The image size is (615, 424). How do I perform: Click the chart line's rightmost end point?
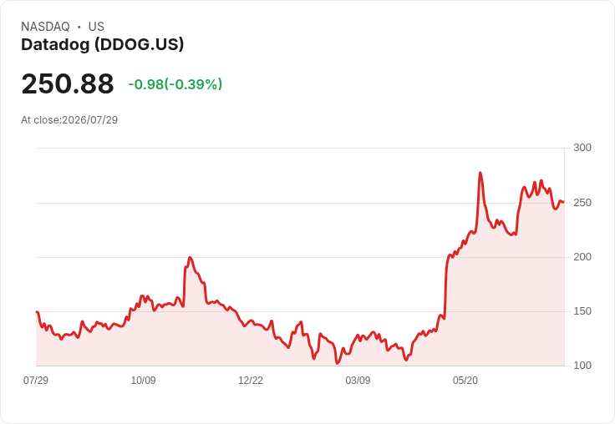click(x=564, y=202)
